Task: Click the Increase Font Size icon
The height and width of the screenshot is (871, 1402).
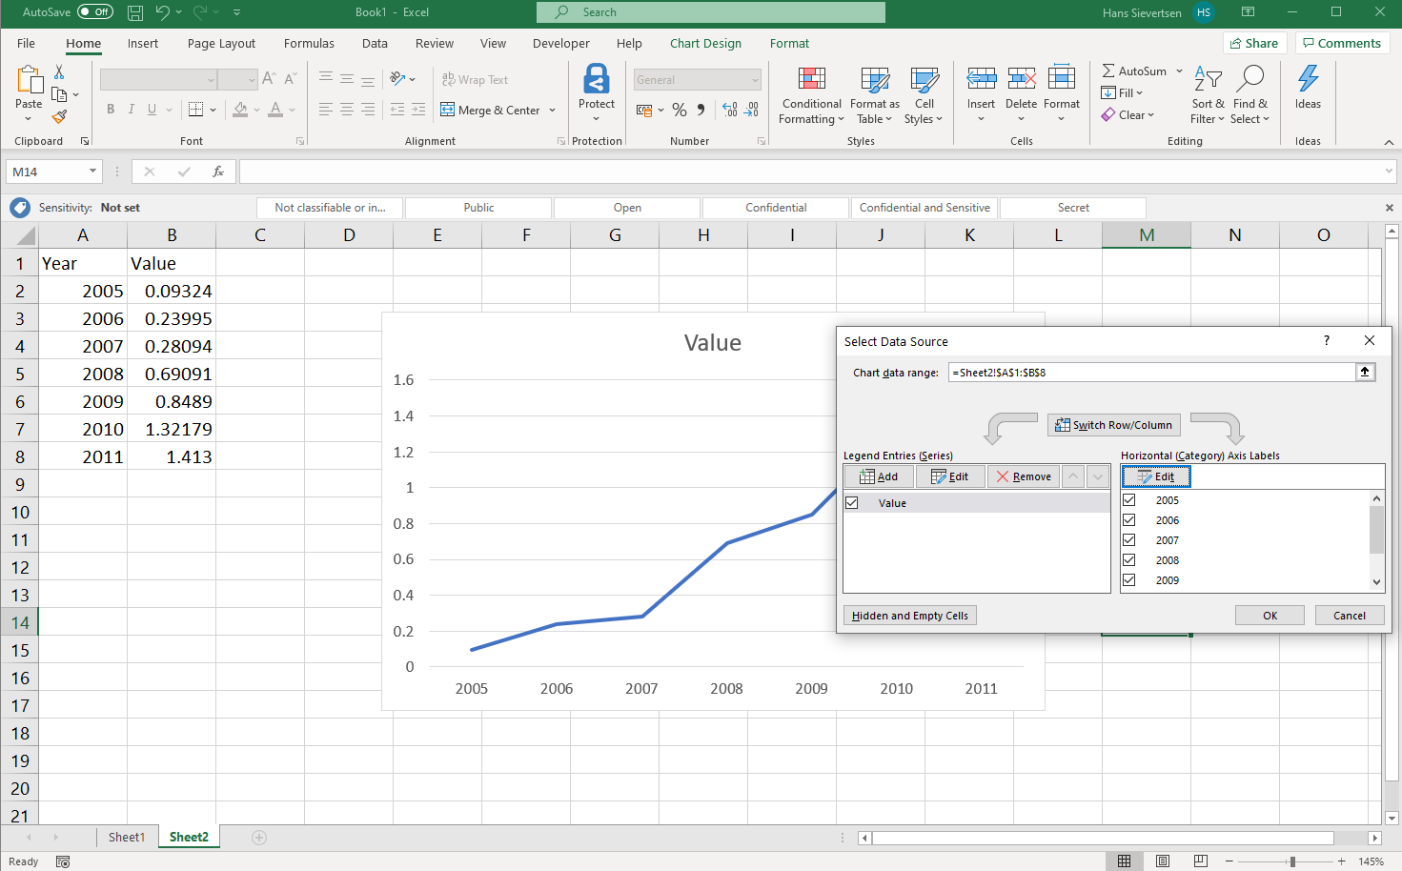Action: tap(269, 79)
